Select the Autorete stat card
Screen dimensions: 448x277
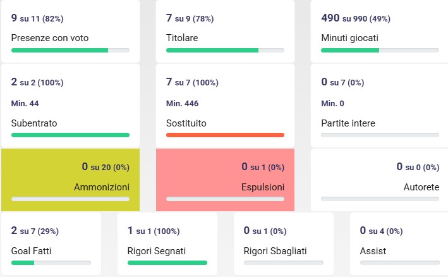click(x=380, y=180)
